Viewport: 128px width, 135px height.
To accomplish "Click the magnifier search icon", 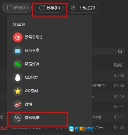I will (120, 51).
